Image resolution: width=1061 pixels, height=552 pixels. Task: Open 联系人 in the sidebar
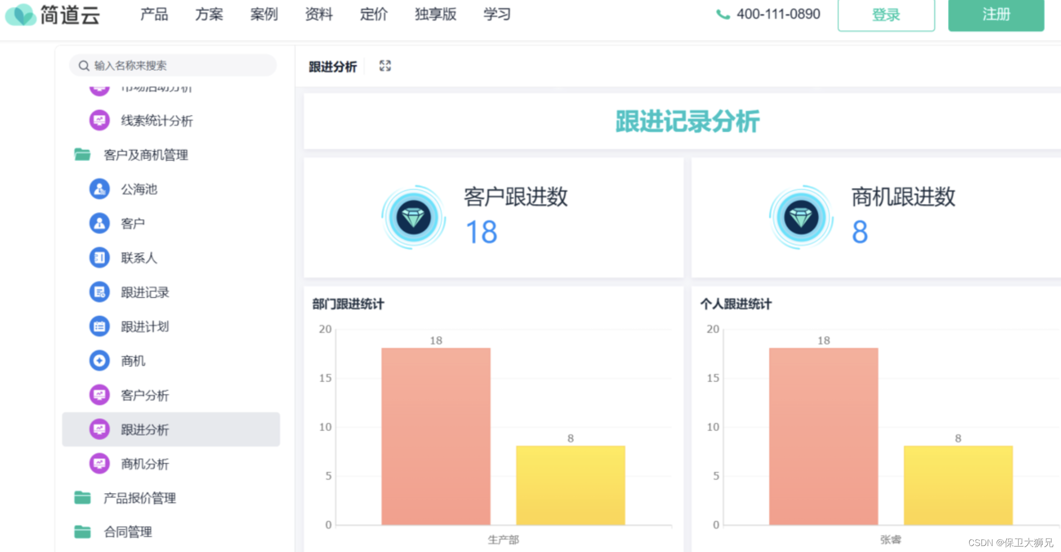(139, 258)
